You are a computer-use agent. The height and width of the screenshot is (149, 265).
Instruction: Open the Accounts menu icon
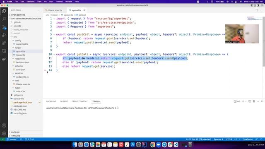pos(4,125)
